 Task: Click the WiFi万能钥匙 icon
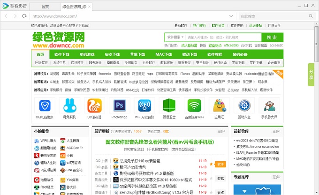click(x=144, y=105)
